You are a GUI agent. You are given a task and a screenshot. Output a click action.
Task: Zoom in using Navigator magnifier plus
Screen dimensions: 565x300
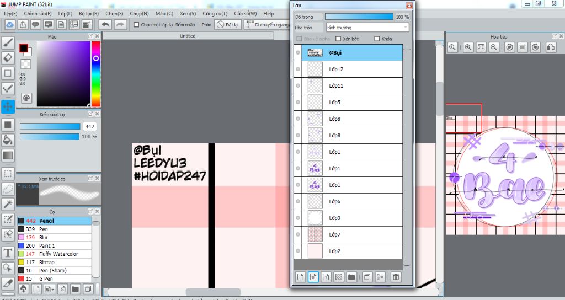[468, 47]
